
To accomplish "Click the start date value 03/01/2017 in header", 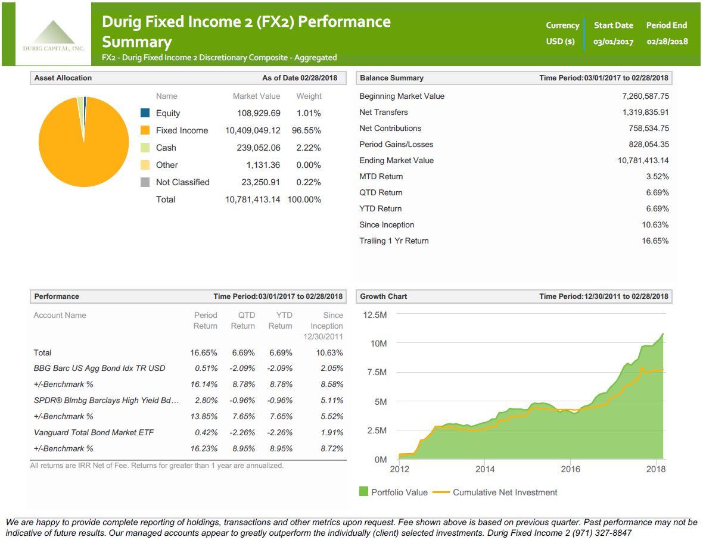I will point(613,42).
